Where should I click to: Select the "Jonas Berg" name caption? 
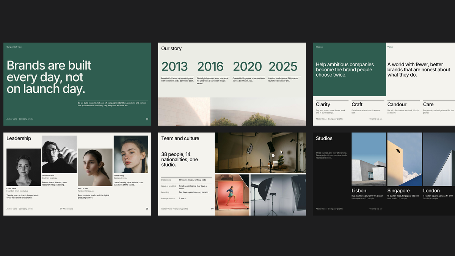tap(118, 176)
